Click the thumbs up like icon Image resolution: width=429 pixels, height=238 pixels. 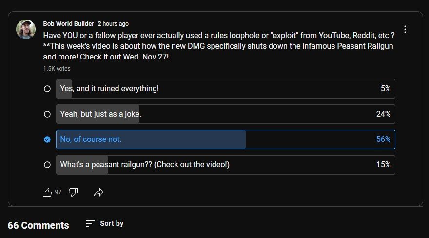point(47,192)
